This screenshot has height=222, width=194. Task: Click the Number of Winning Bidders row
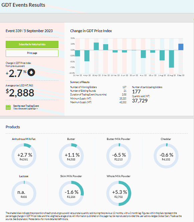(x=98, y=87)
